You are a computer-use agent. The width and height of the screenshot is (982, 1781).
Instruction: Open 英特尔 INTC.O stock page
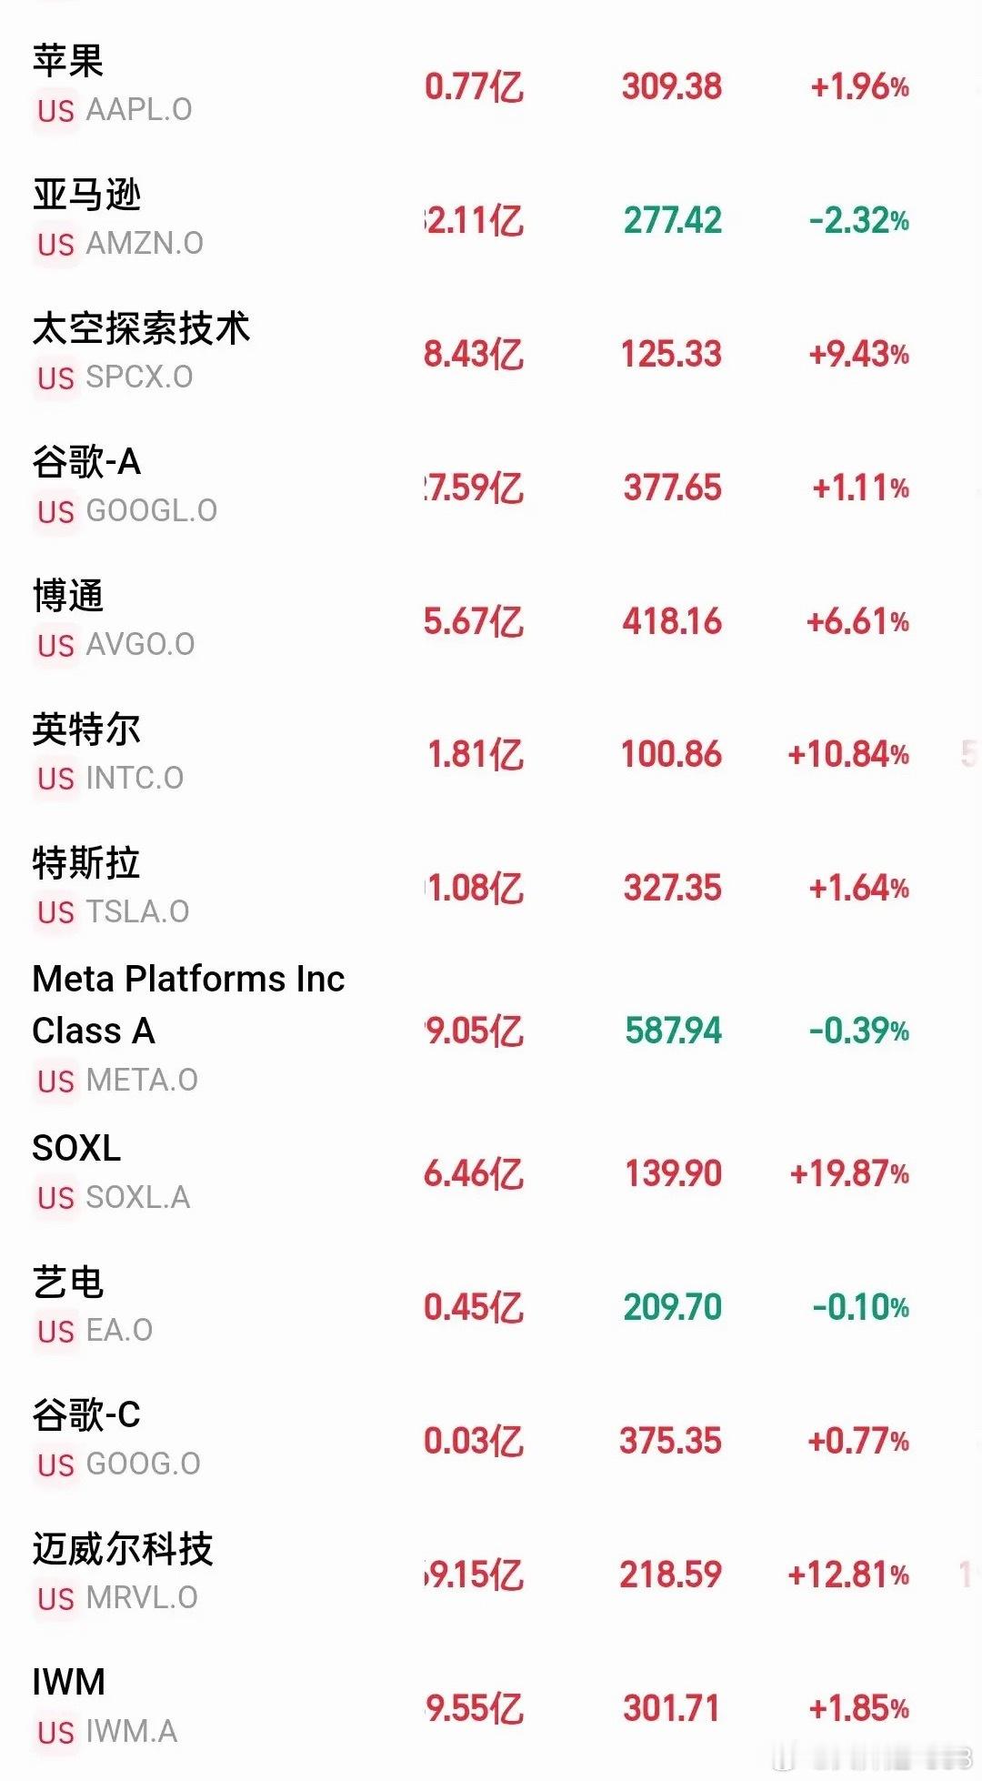coord(491,754)
